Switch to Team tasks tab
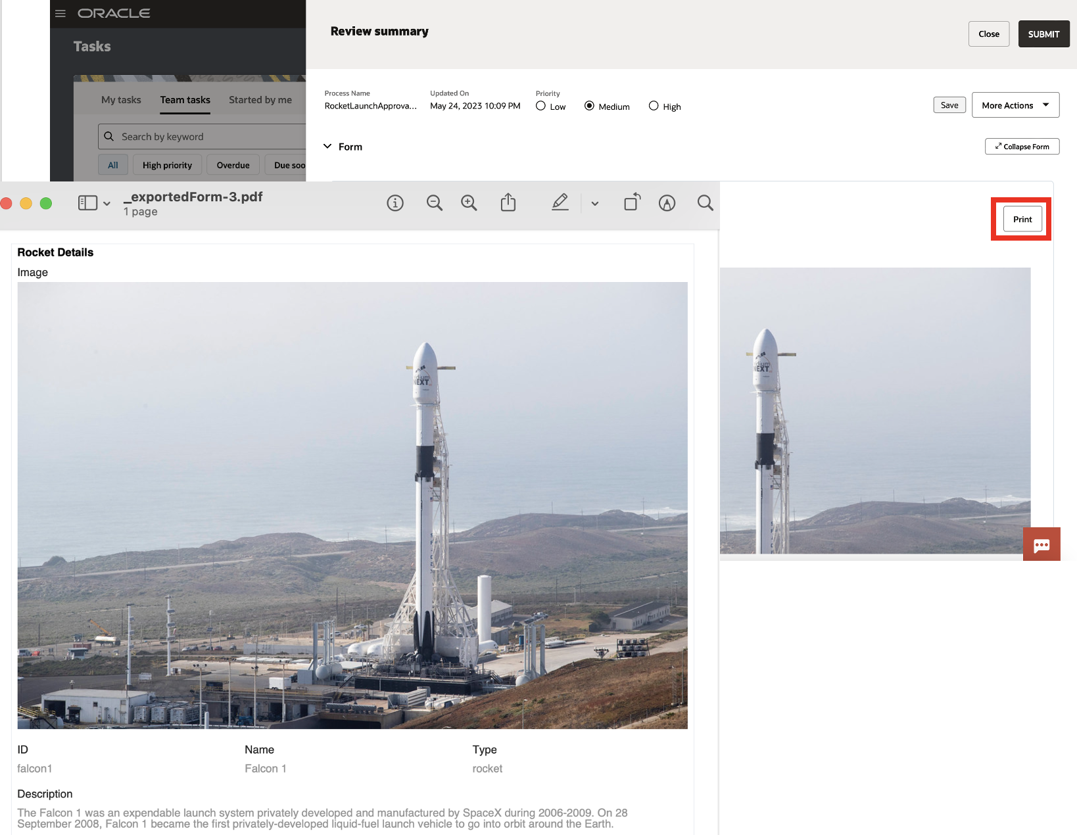 coord(185,100)
